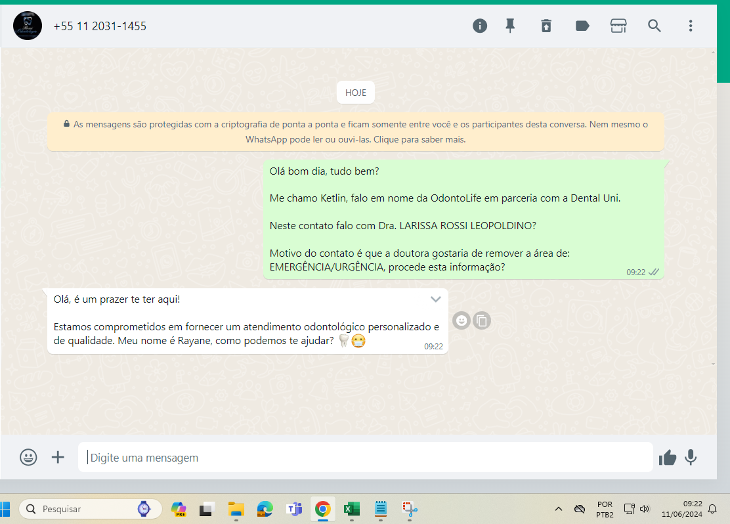Show hidden system tray icons chevron
The width and height of the screenshot is (730, 524).
pyautogui.click(x=559, y=509)
